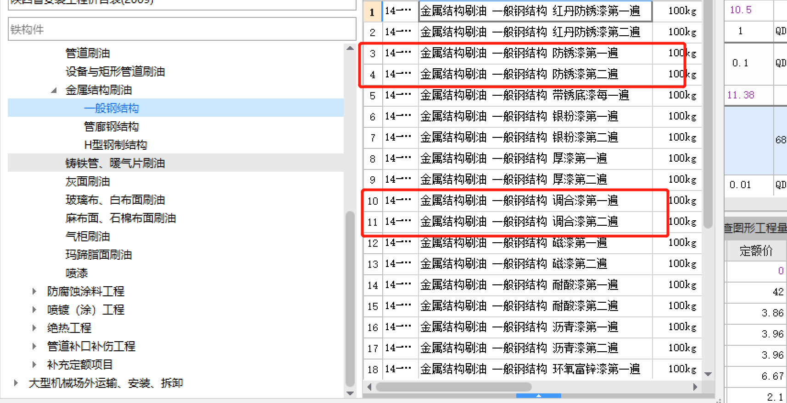
Task: Select row 红丹防锈漆第一遍
Action: pyautogui.click(x=532, y=11)
